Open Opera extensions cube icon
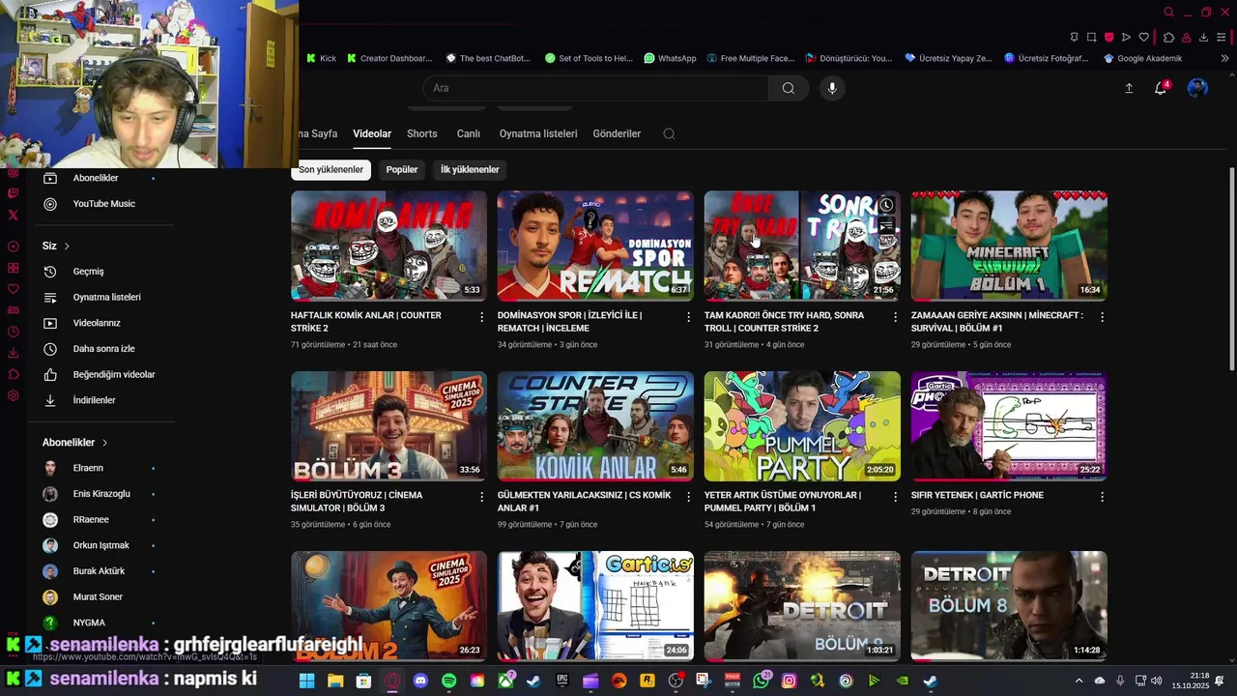This screenshot has width=1237, height=696. pos(1168,38)
